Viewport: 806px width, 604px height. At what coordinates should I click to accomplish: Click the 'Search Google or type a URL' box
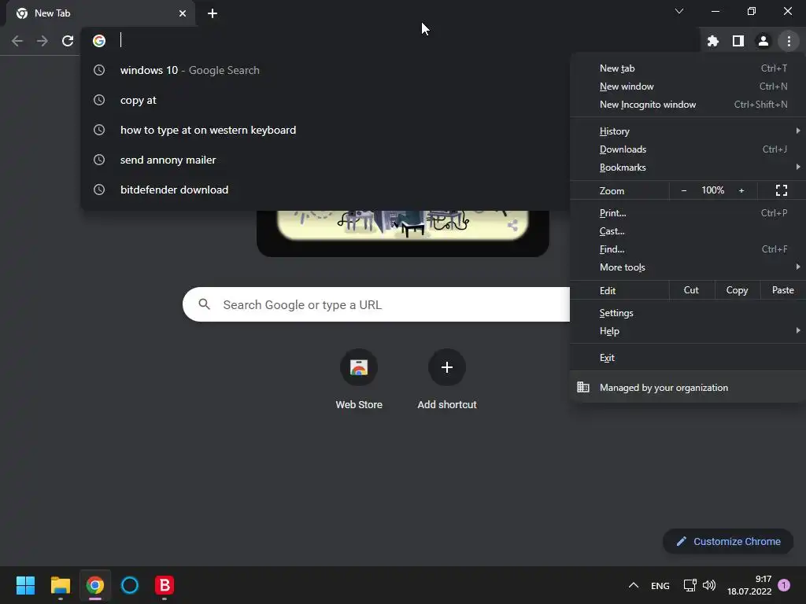click(376, 304)
